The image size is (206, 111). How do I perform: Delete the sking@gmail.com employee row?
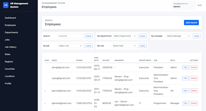click(194, 67)
